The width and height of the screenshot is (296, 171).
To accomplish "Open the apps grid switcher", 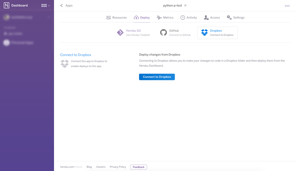I will pos(45,6).
